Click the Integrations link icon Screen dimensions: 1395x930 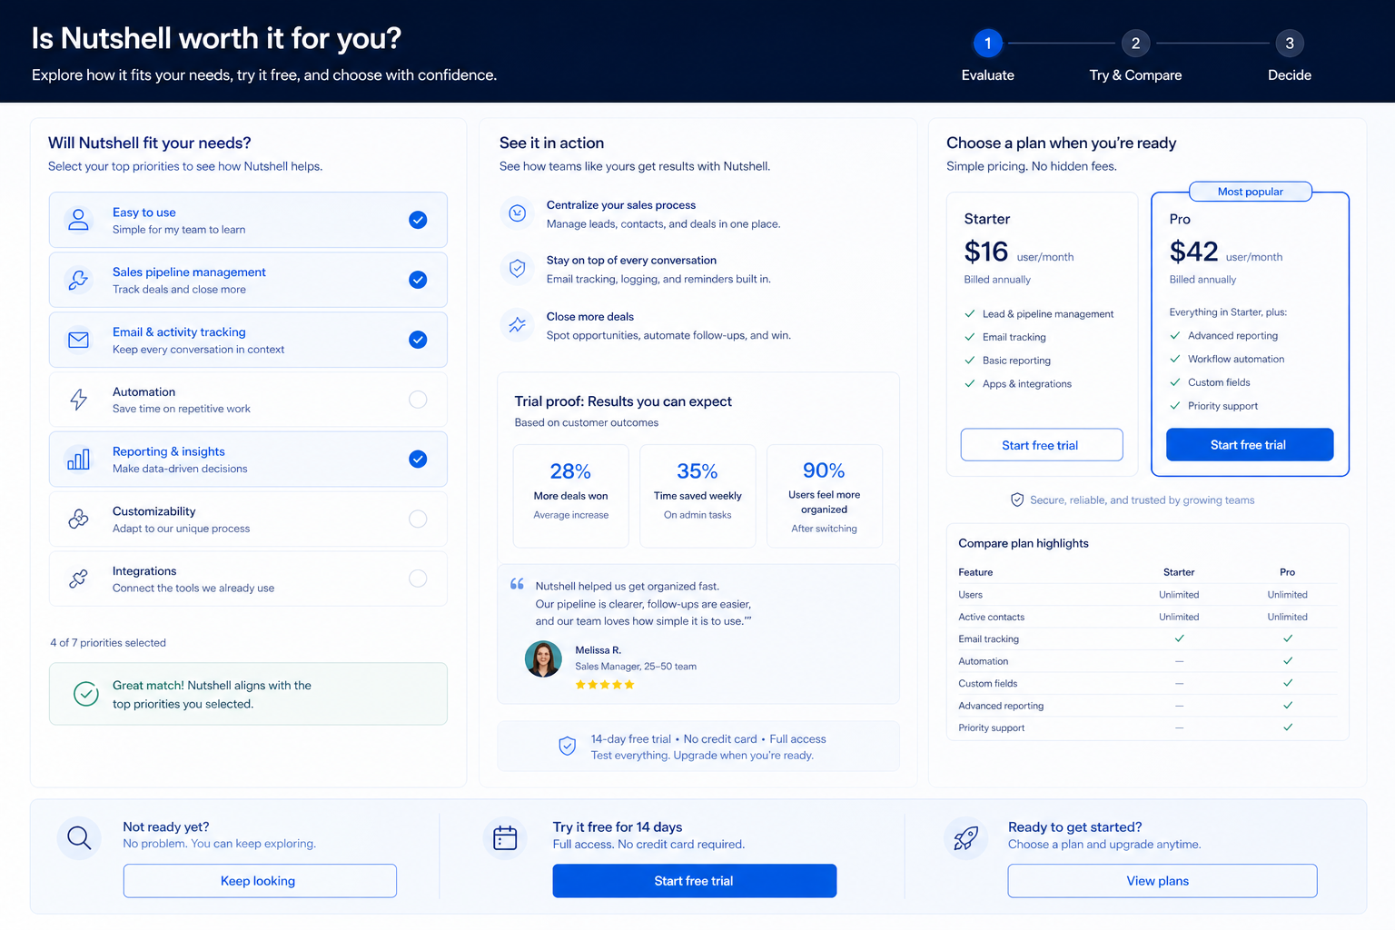pyautogui.click(x=79, y=579)
